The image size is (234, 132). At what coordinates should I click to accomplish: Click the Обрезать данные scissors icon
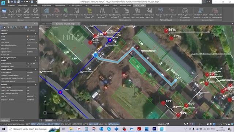[27, 11]
